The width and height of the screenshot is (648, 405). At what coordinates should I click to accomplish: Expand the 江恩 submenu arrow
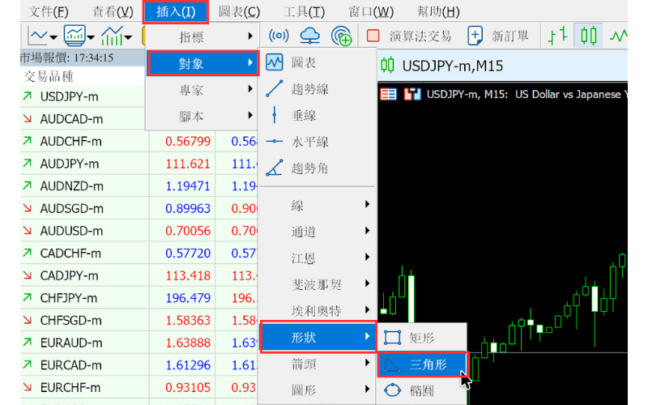coord(367,257)
